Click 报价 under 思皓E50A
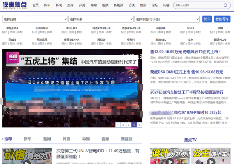This screenshot has height=164, width=234. point(5,32)
